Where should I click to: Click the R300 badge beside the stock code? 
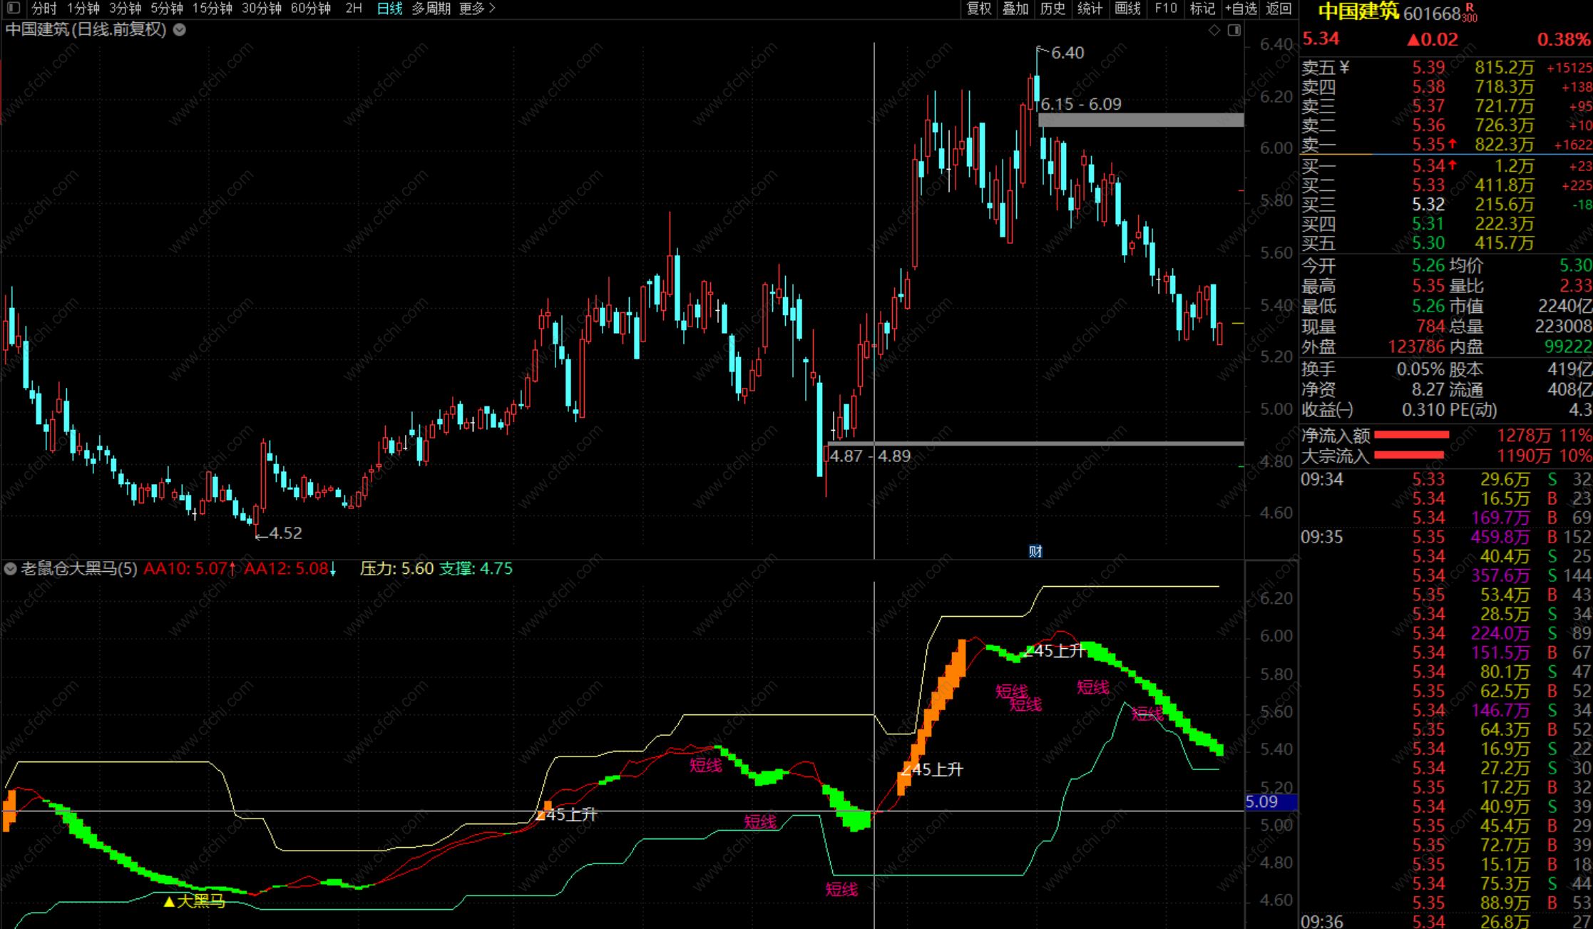tap(1470, 12)
